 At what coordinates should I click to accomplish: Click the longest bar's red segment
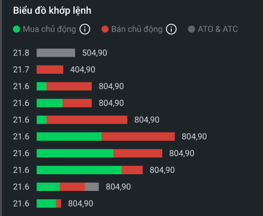pyautogui.click(x=138, y=137)
